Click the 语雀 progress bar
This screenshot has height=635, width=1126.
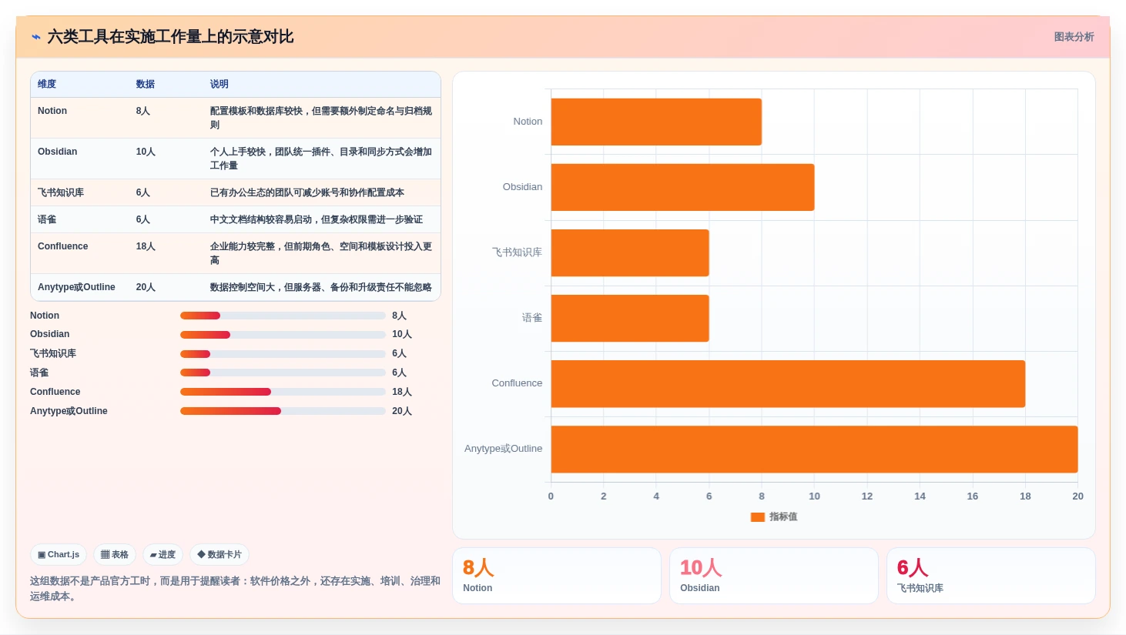pyautogui.click(x=283, y=373)
